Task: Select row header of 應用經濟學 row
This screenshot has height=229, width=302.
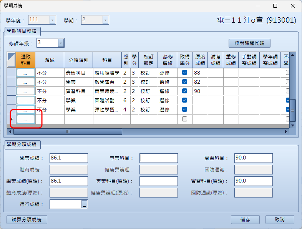Action: (12, 73)
